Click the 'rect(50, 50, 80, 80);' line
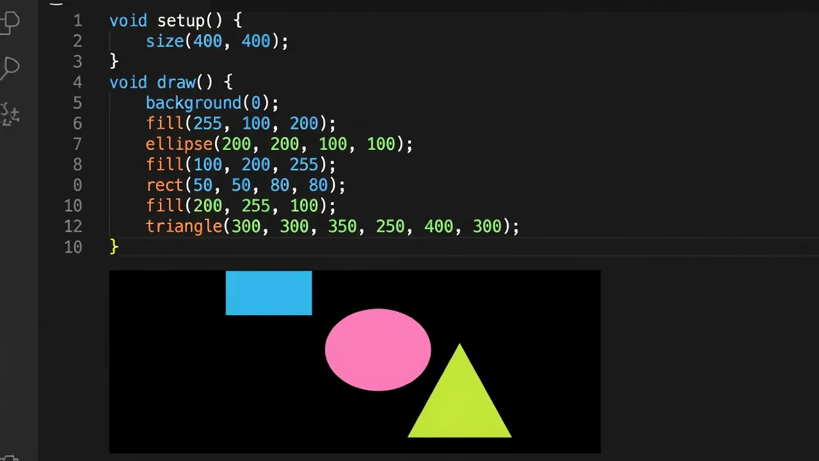 [x=246, y=185]
